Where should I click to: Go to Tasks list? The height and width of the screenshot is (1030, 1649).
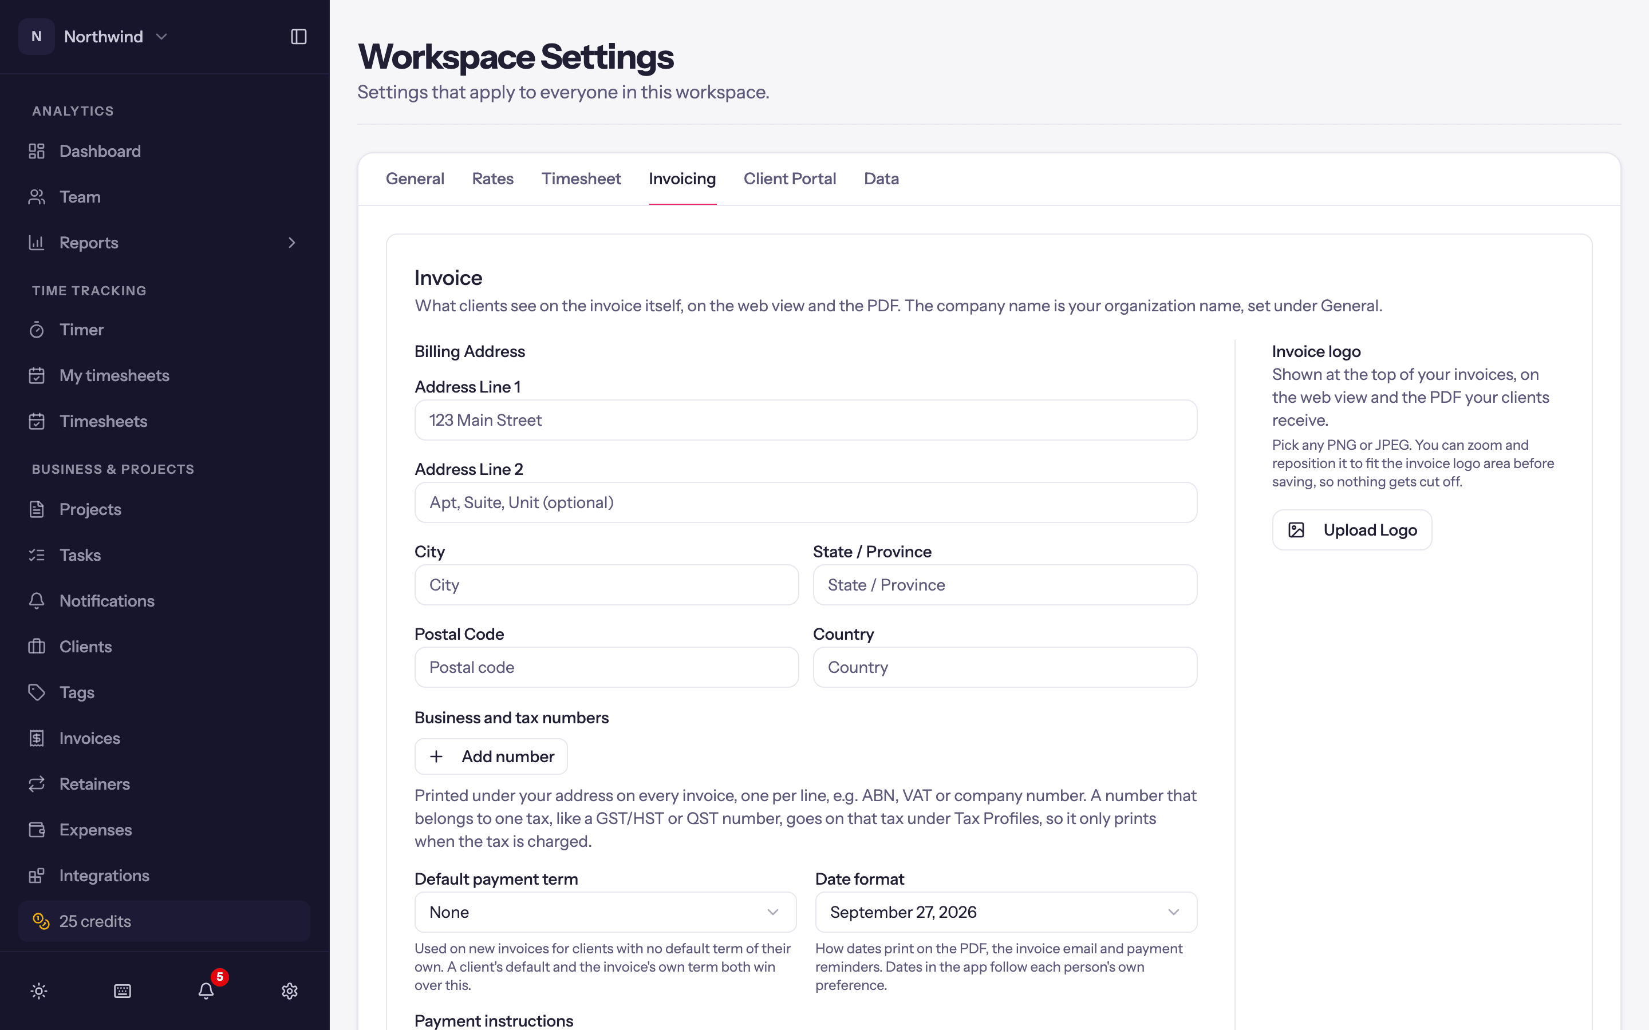click(x=164, y=555)
